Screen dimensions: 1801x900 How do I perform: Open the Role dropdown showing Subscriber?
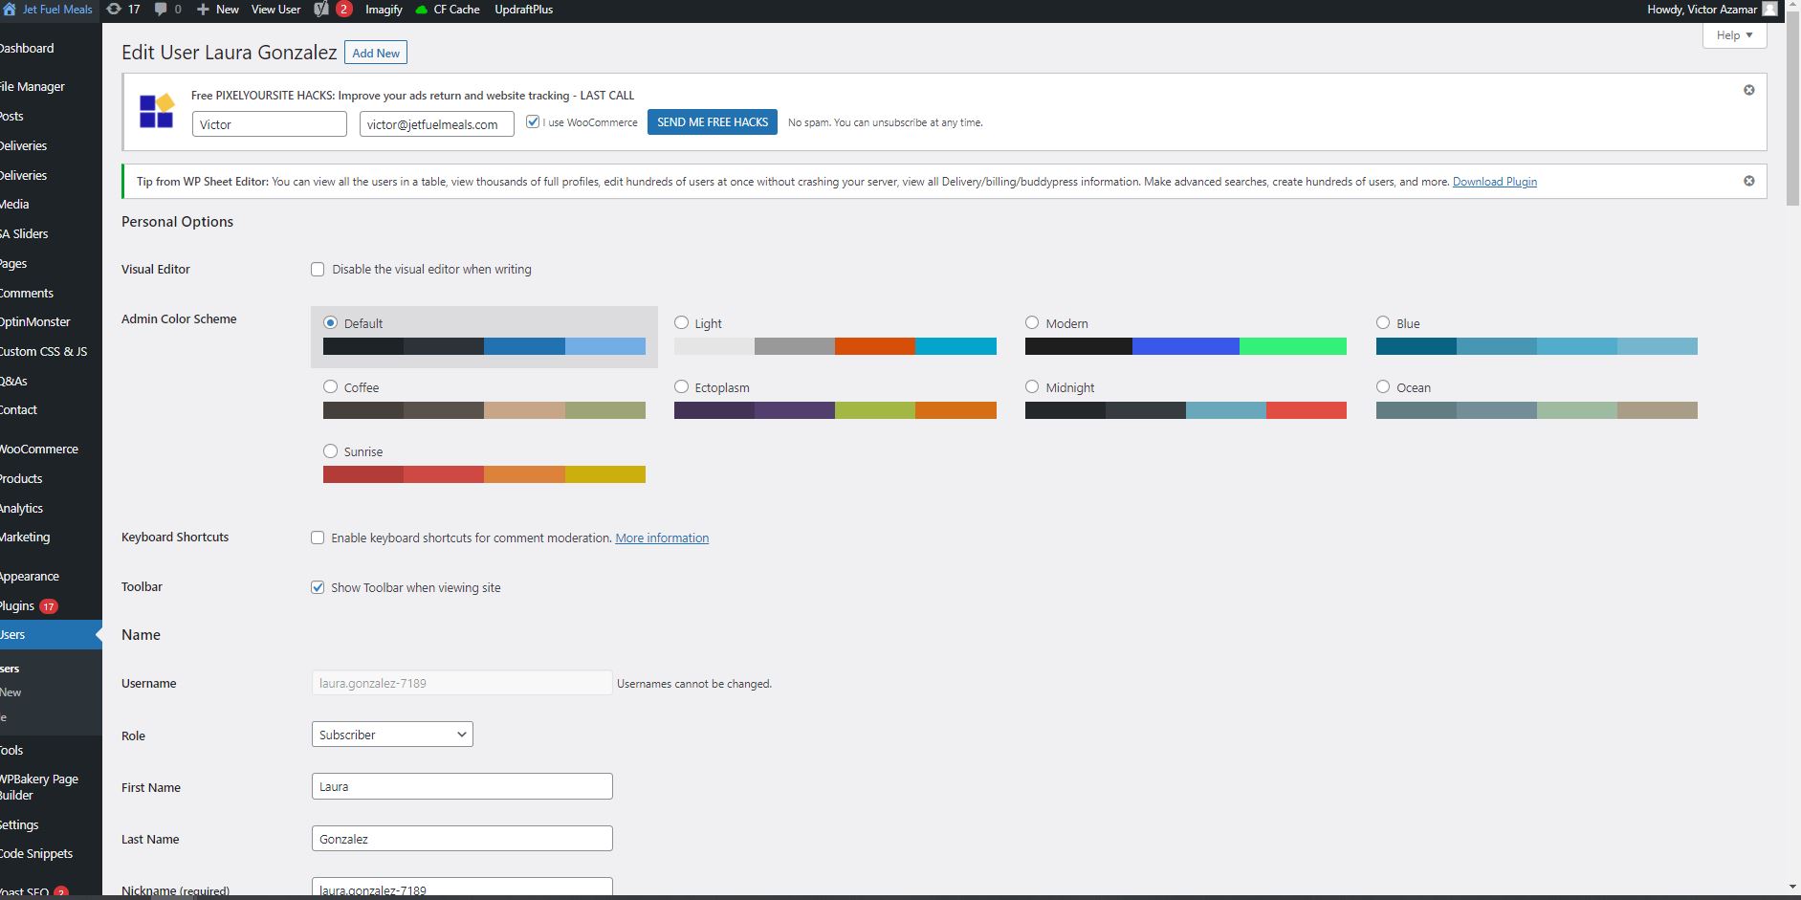[392, 735]
